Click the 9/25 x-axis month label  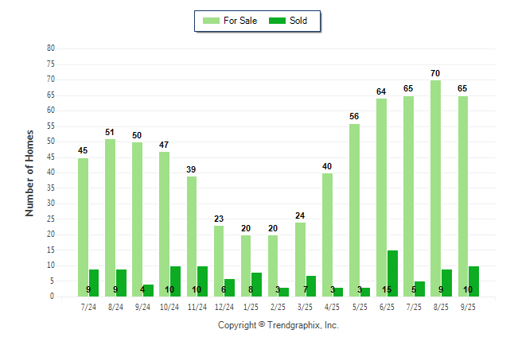469,304
